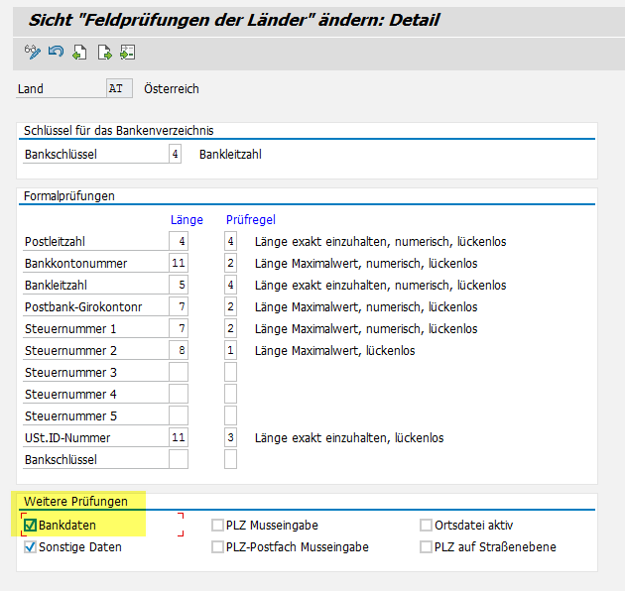Click the display/change toggle pencil icon
The width and height of the screenshot is (625, 591).
click(x=32, y=52)
